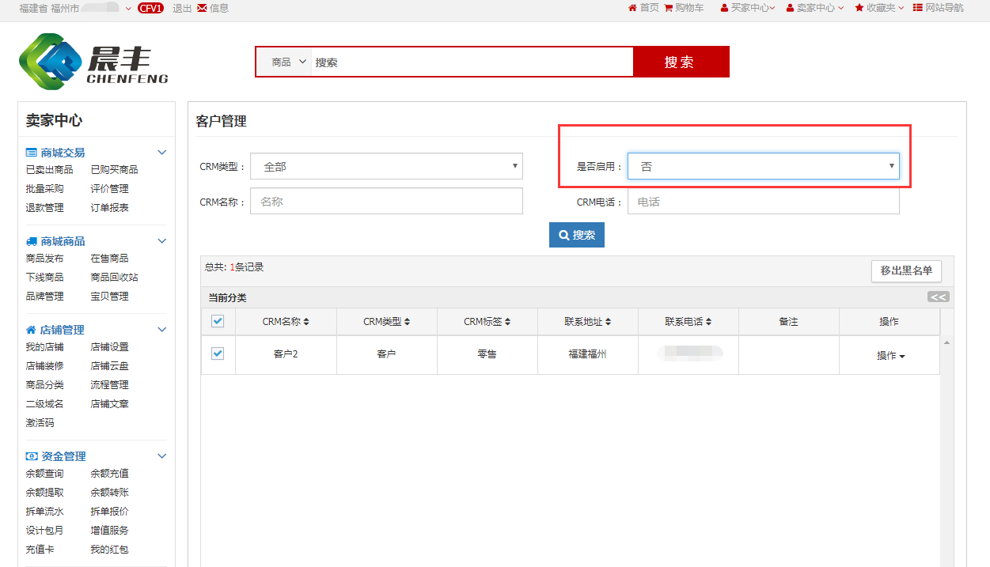The height and width of the screenshot is (567, 990).
Task: Collapse the panel with the << icon
Action: tap(938, 297)
